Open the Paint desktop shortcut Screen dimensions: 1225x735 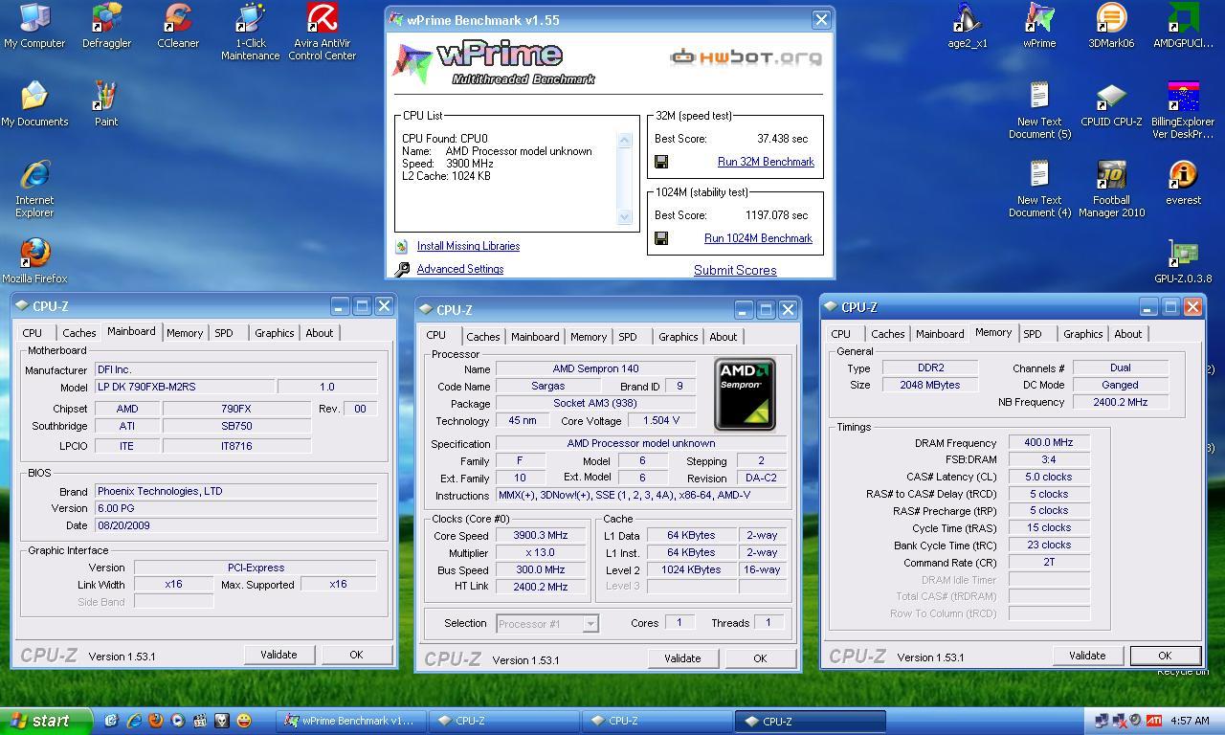(106, 104)
